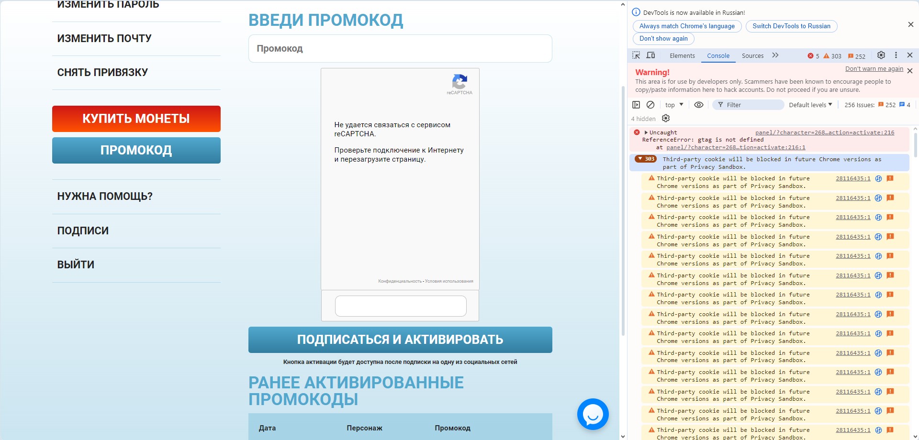The image size is (919, 440).
Task: Activate the inspect element picker icon
Action: pyautogui.click(x=636, y=55)
